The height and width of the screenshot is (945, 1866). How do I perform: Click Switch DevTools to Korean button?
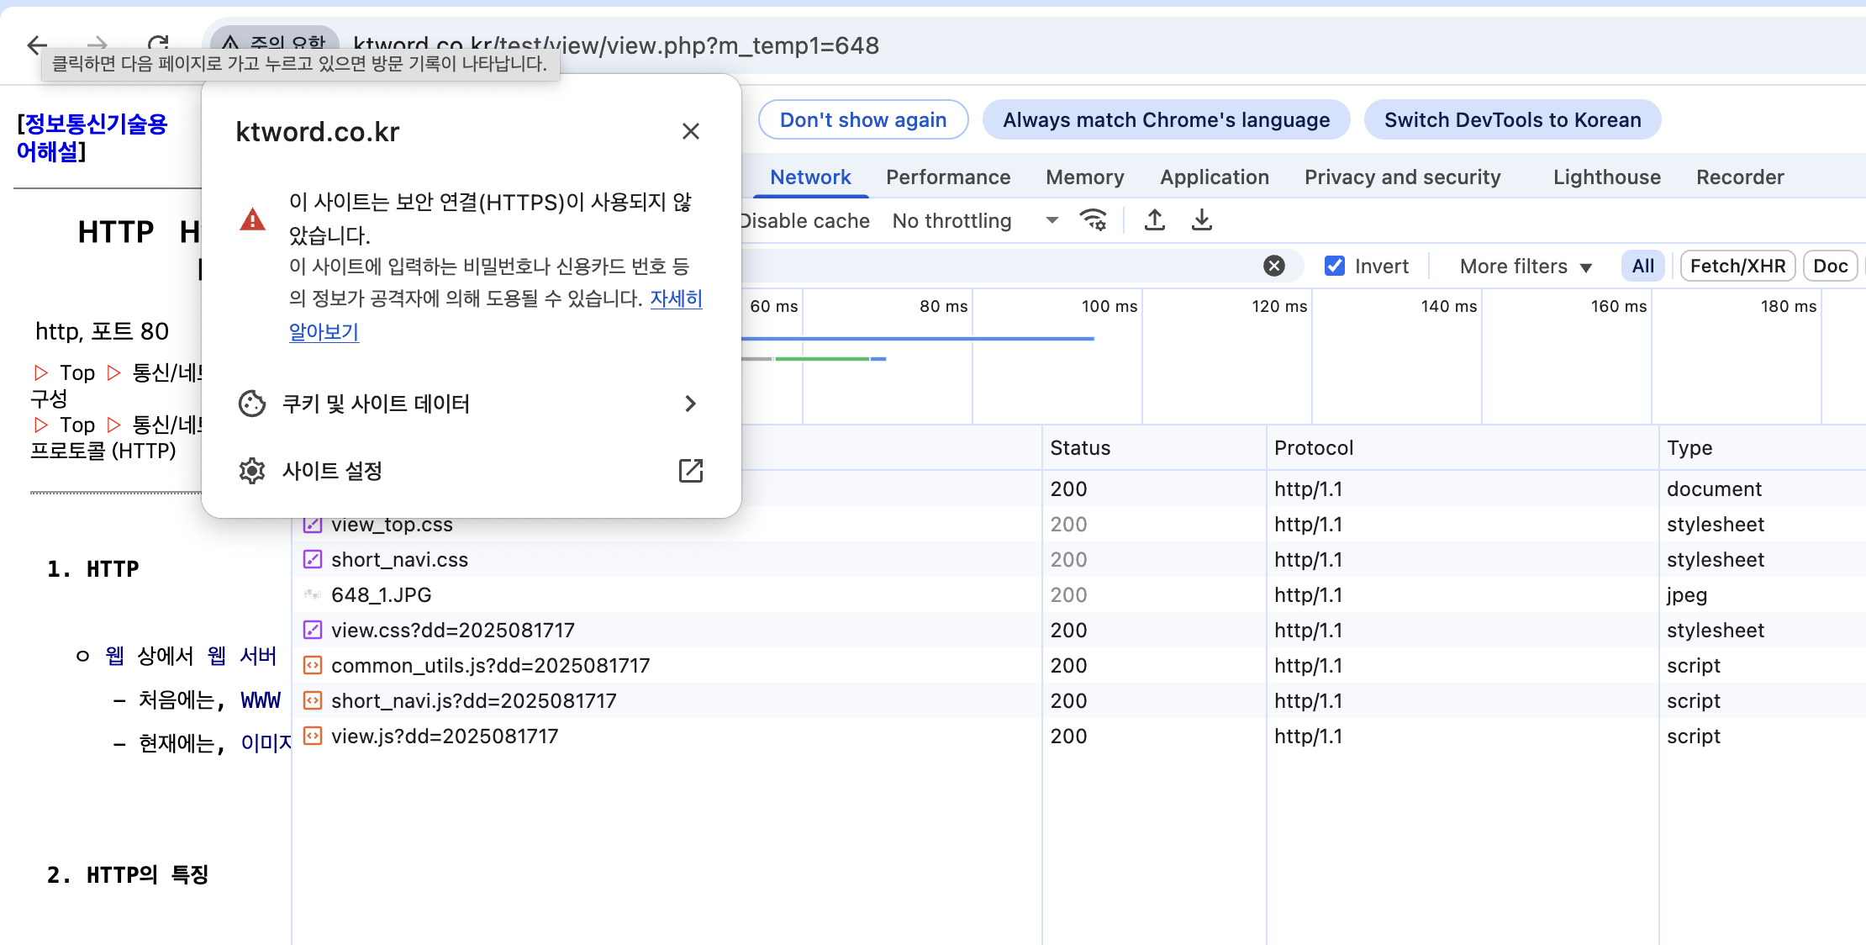click(x=1512, y=120)
